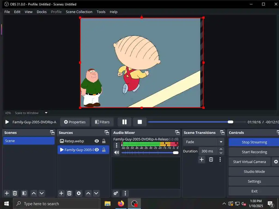
Task: Start Virtual Camera
Action: 250,162
